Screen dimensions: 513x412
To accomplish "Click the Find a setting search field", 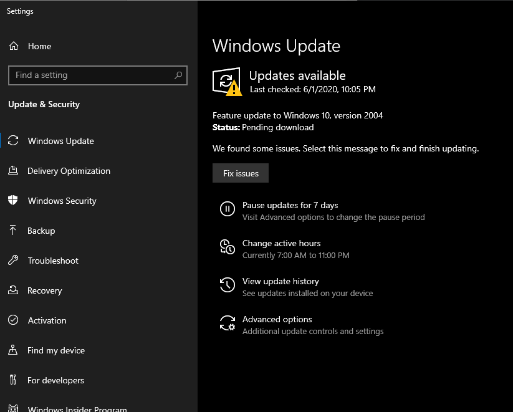I will pos(98,75).
